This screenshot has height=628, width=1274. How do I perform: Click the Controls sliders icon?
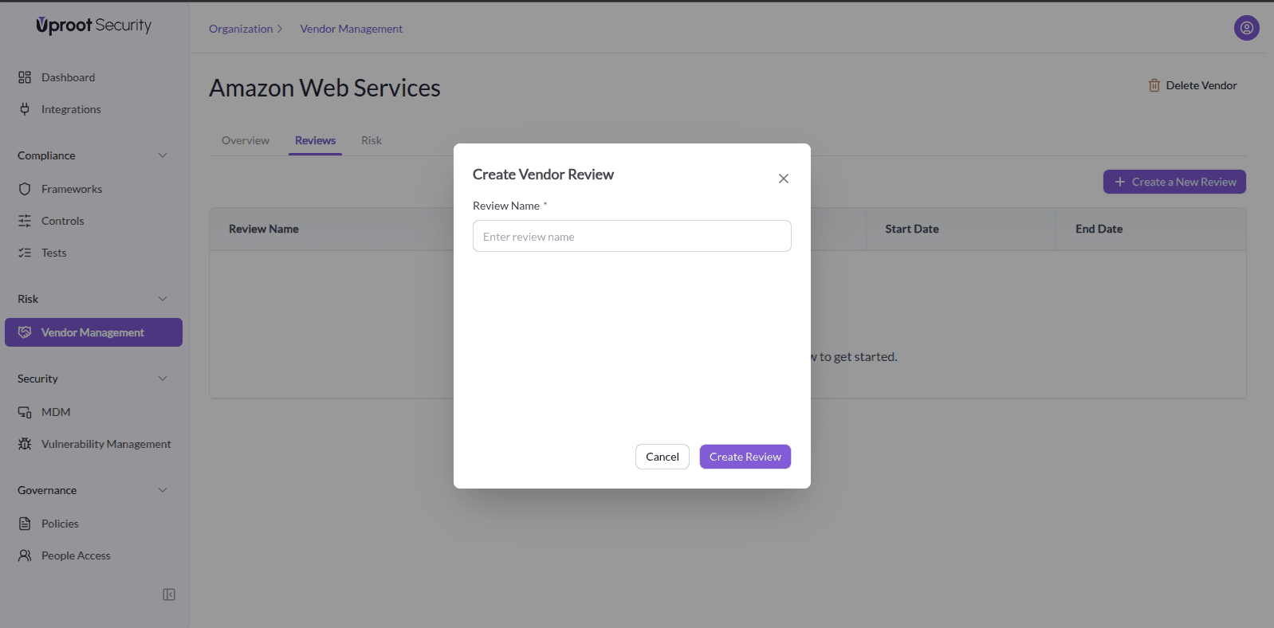coord(25,221)
